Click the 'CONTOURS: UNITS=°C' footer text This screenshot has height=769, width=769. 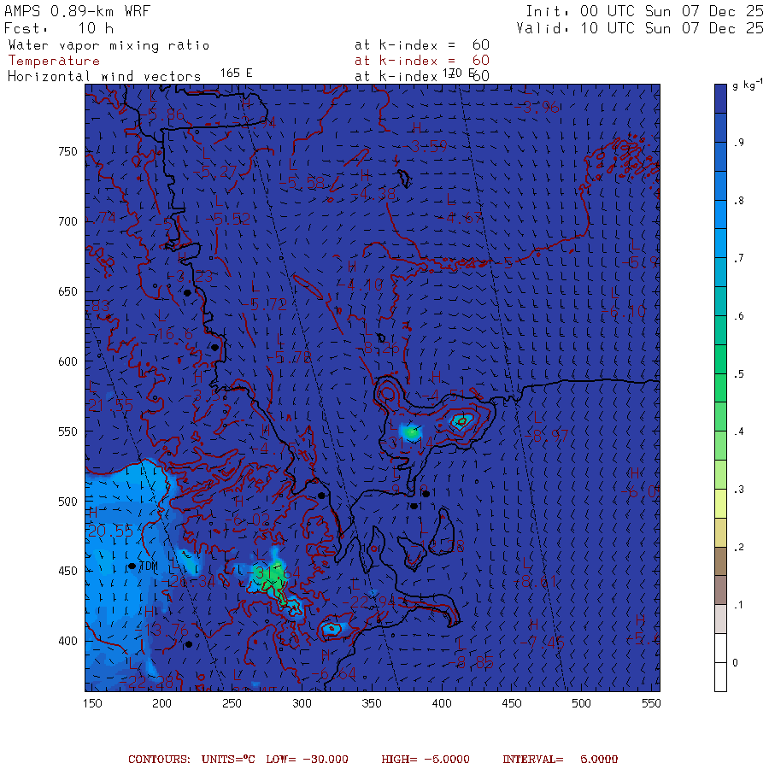tap(191, 760)
